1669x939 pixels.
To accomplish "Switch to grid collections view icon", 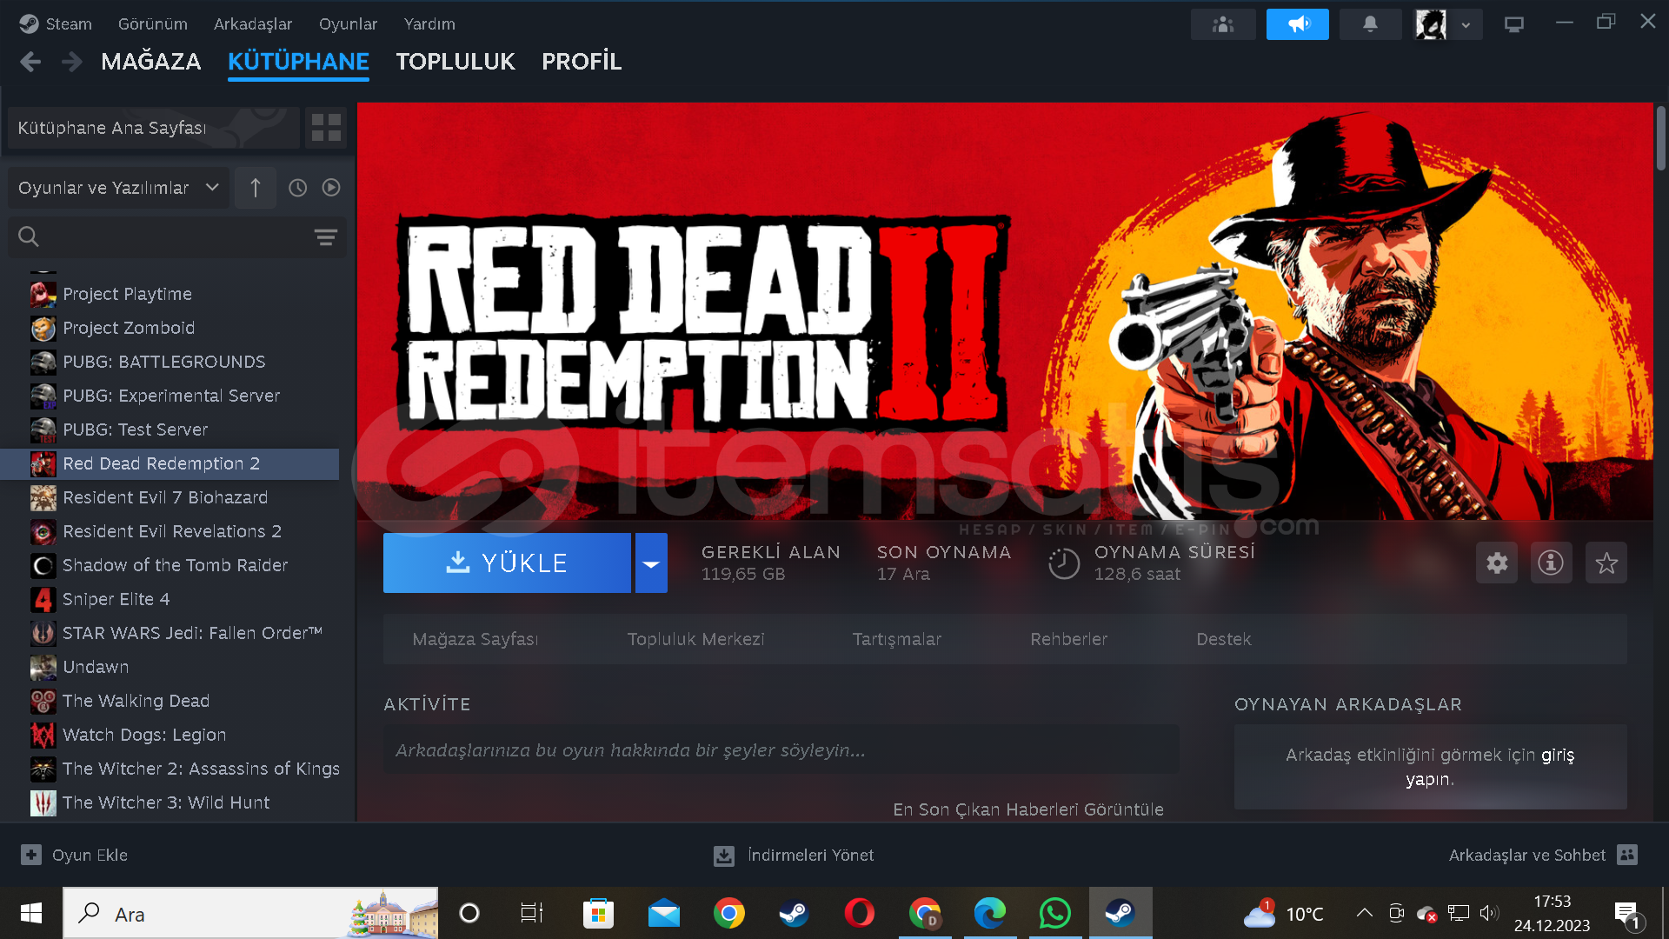I will (326, 128).
